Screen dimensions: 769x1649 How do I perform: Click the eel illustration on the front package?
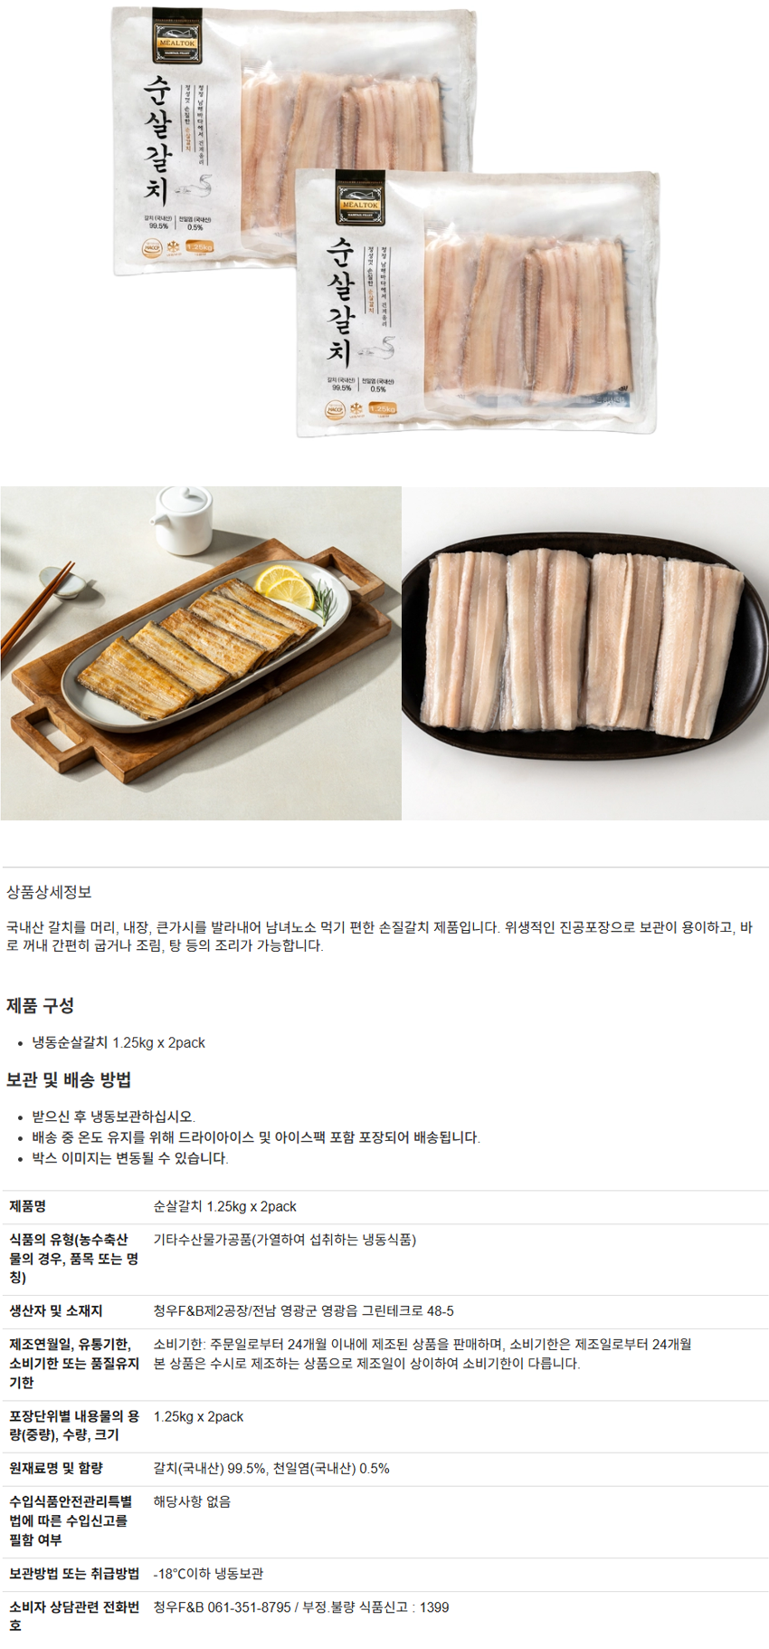377,350
